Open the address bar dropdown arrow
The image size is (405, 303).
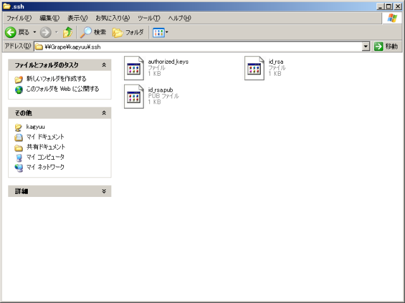[366, 47]
